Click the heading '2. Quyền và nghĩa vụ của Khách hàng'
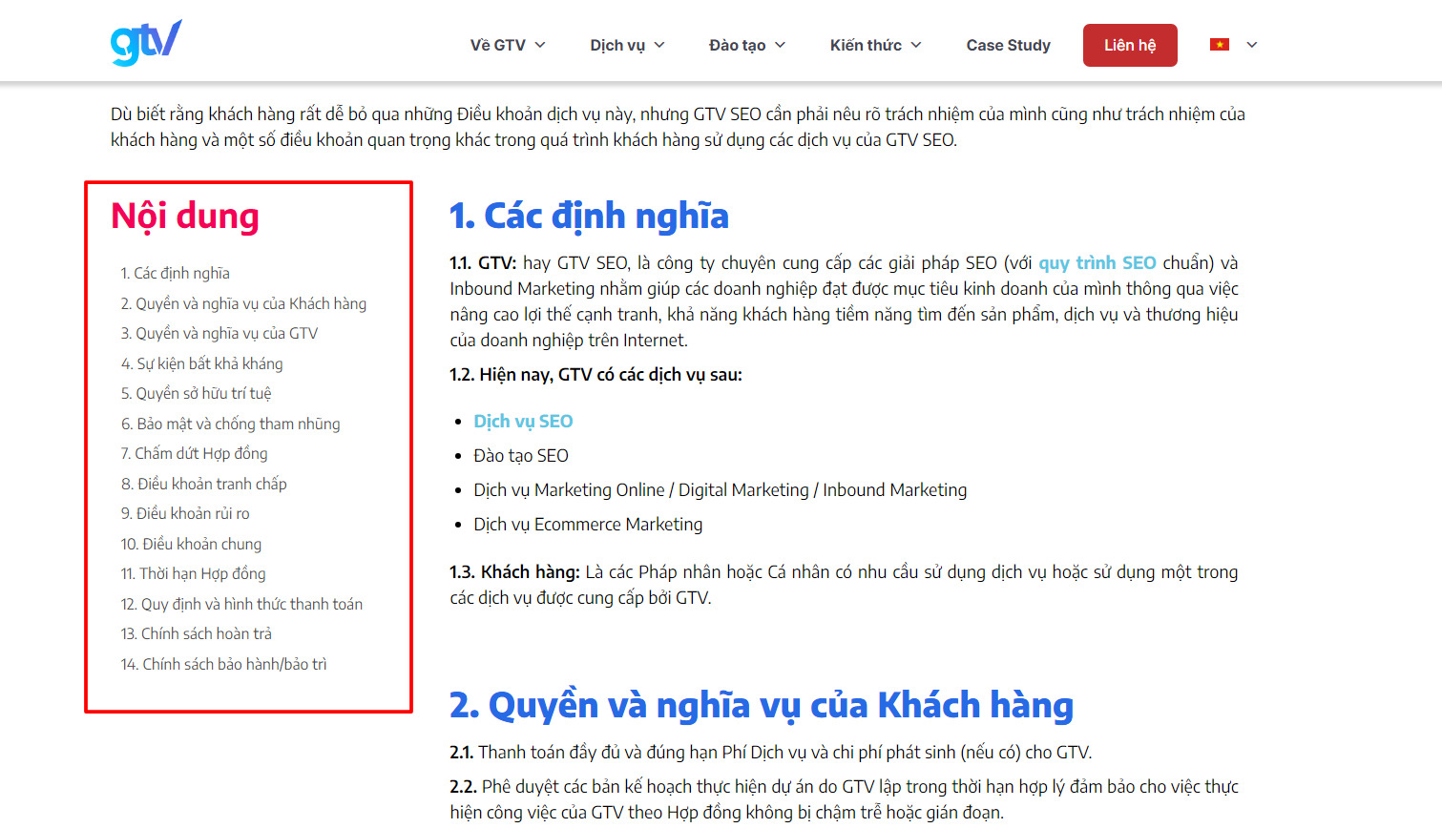 coord(763,704)
